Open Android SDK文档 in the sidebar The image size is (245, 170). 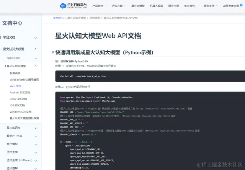(20, 92)
